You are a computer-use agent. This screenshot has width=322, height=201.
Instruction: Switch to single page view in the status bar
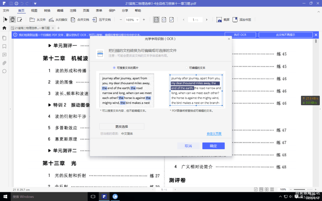(x=256, y=189)
